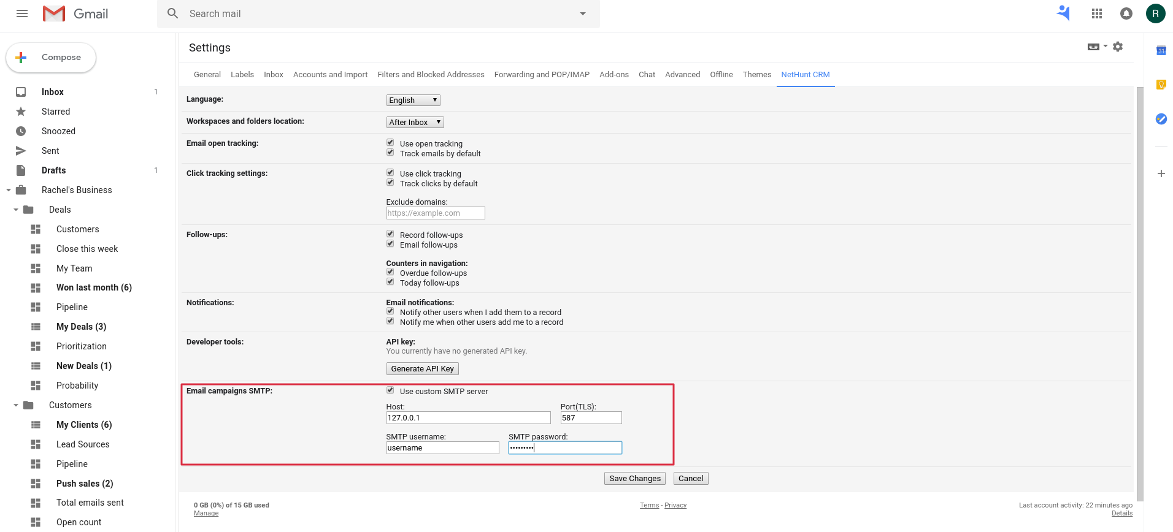The width and height of the screenshot is (1173, 532).
Task: Switch to the General settings tab
Action: tap(207, 75)
